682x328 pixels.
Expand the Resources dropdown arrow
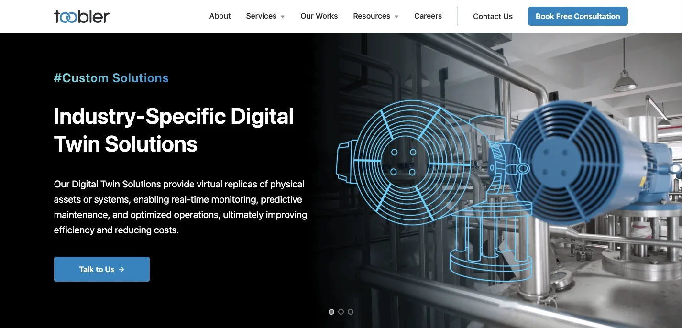396,17
